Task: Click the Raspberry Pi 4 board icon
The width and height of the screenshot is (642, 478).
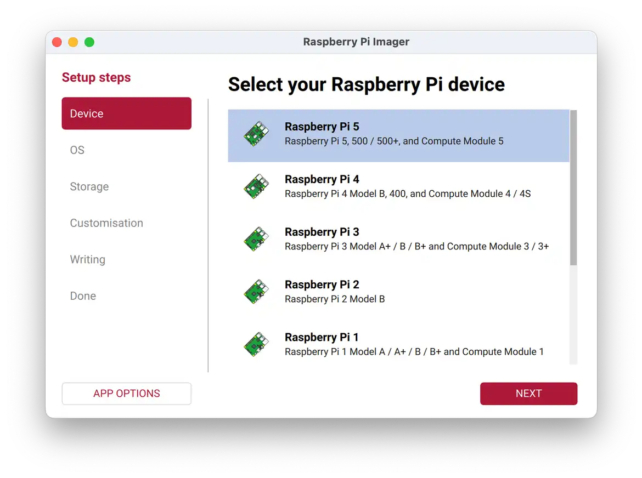Action: [256, 186]
